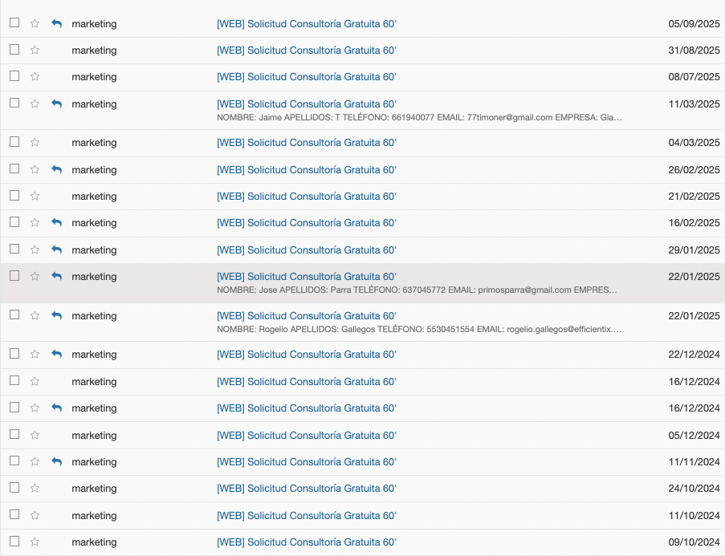Screen dimensions: 725x556
Task: Star the Jose Parra consultation email
Action: (35, 276)
